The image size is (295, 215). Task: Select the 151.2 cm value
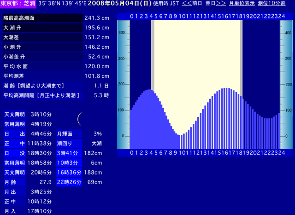(x=97, y=37)
